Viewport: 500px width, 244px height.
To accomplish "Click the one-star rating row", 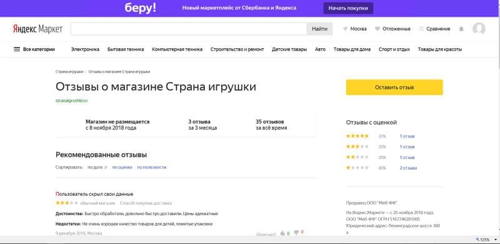I will point(357,168).
